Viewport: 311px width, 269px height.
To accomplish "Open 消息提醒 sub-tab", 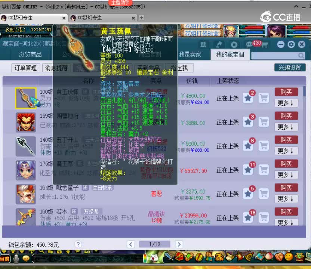I will [56, 68].
